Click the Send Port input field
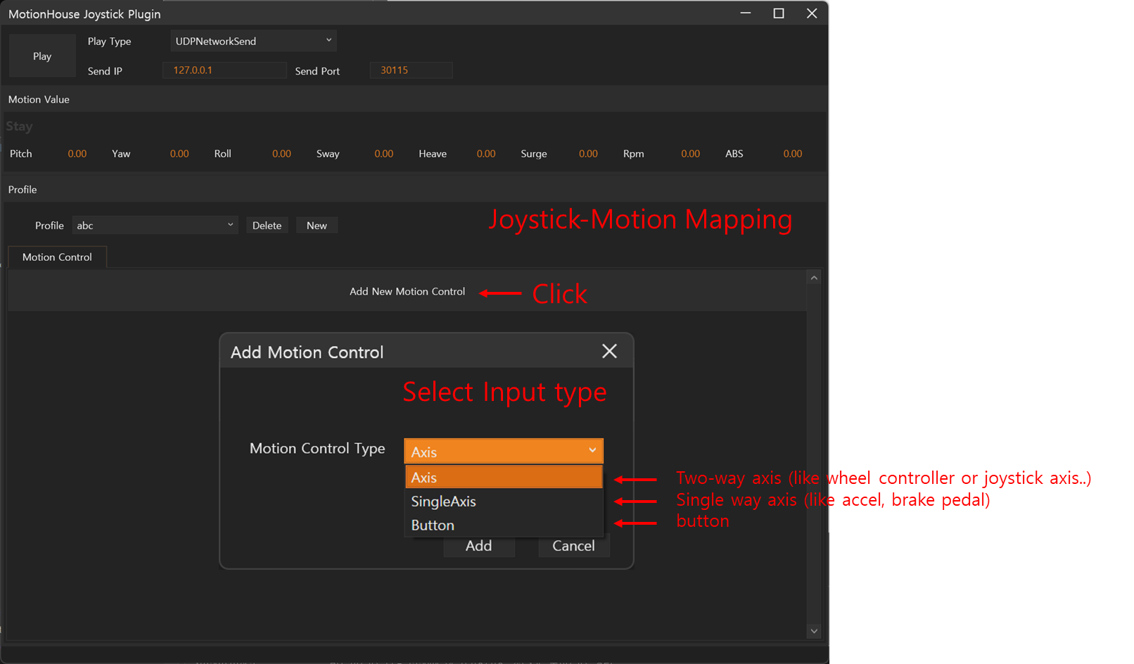Screen dimensions: 1134x664 [411, 70]
